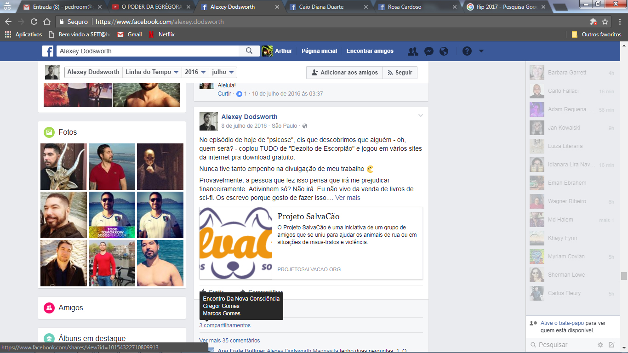Open Outros favoritos folder
Screen dimensions: 628x353
click(x=596, y=34)
